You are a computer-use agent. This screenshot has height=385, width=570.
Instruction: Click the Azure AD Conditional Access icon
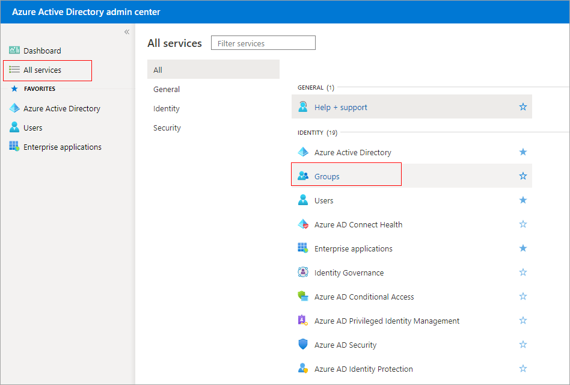click(303, 297)
